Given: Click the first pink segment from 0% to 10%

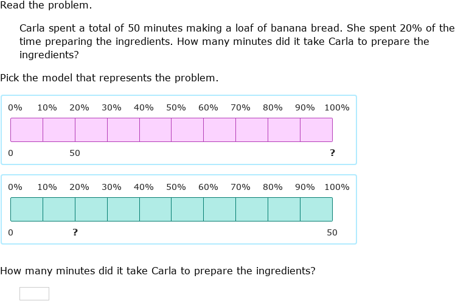Looking at the screenshot, I should click(27, 130).
